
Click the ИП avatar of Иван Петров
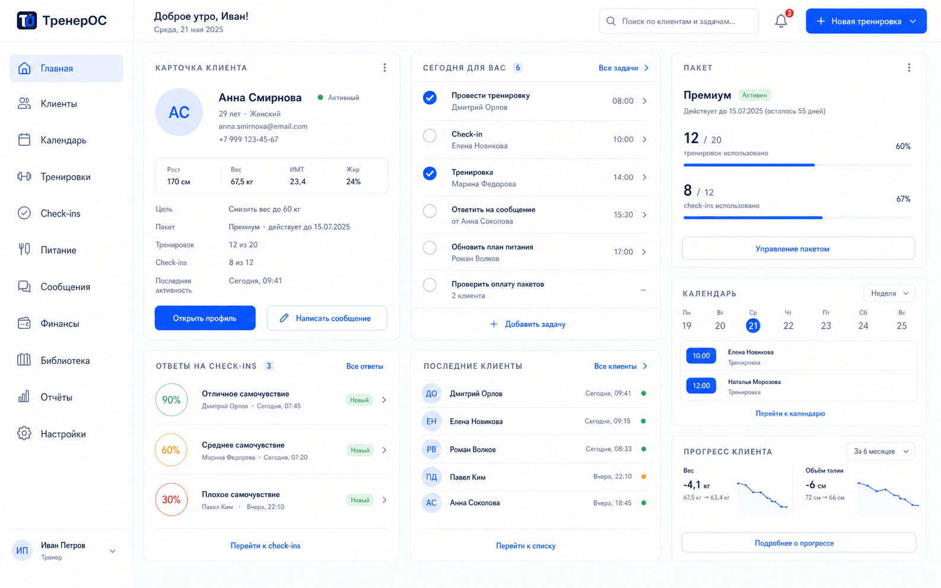pos(22,551)
